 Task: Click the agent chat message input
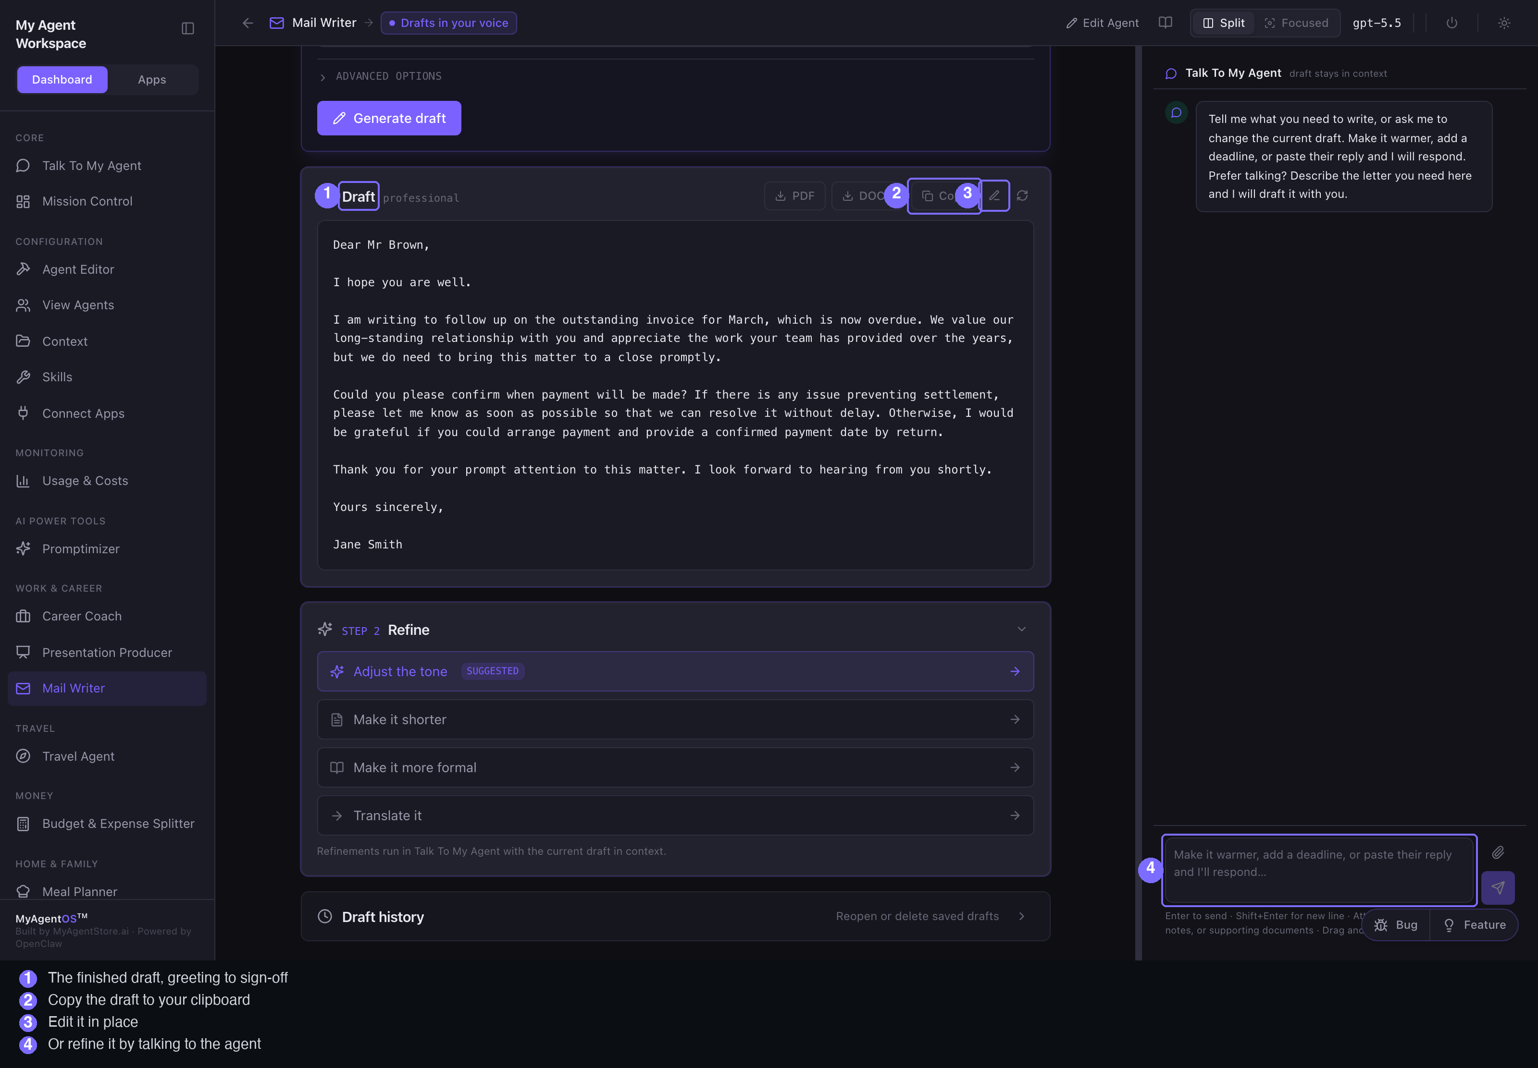coord(1319,869)
